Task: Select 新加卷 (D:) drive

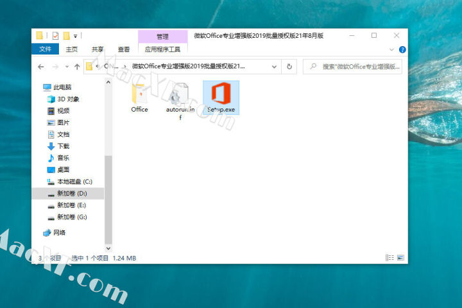Action: click(x=68, y=193)
